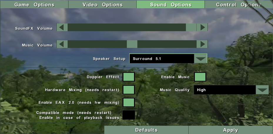Image resolution: width=273 pixels, height=134 pixels.
Task: Uncheck the Enable Music box
Action: click(x=200, y=77)
